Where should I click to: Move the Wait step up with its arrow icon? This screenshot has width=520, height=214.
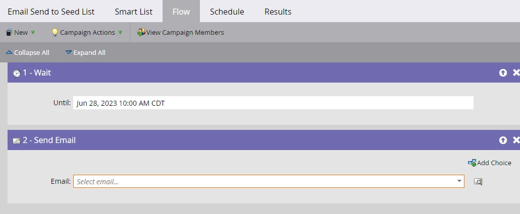(x=503, y=73)
